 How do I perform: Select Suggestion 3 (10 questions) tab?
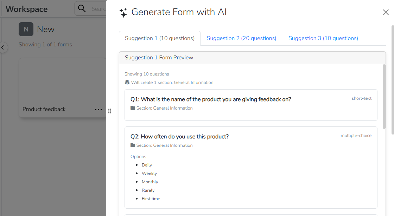click(323, 38)
